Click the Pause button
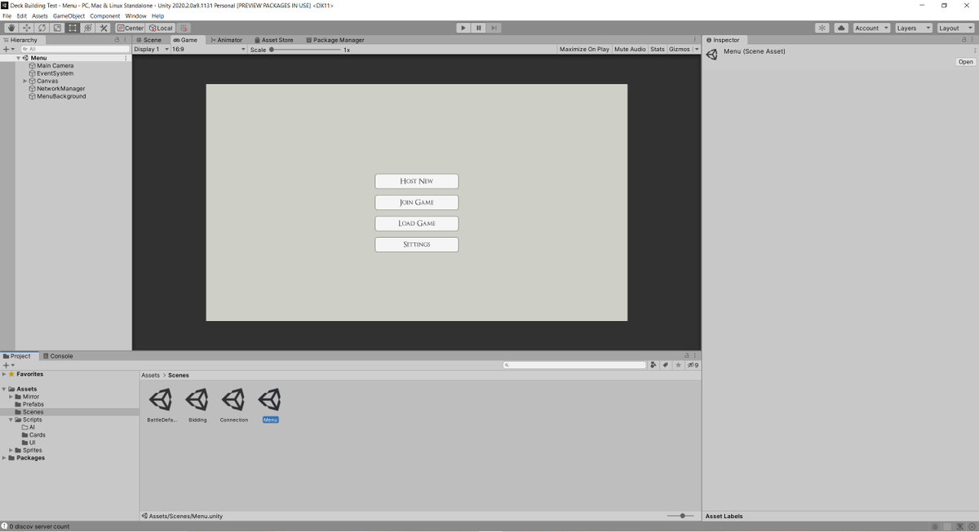Viewport: 979px width, 532px height. coord(479,28)
